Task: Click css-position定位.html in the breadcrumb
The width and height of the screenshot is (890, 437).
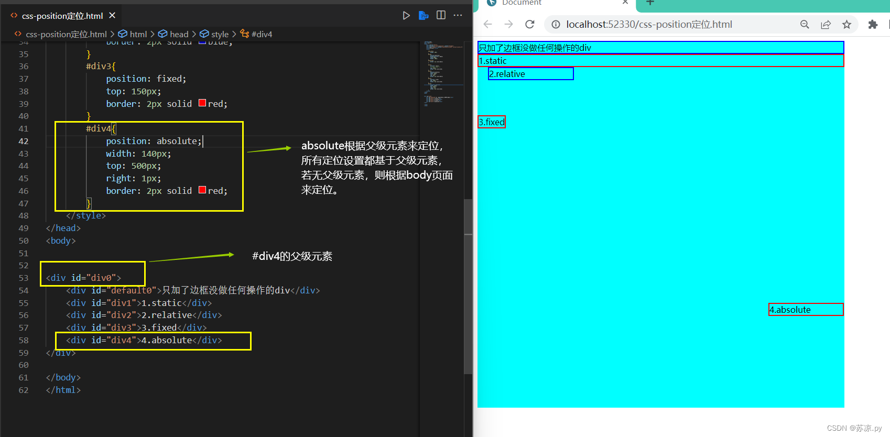Action: click(66, 34)
